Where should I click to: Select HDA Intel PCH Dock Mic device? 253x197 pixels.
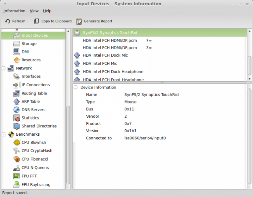point(105,55)
